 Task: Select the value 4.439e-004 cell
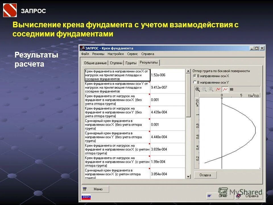pyautogui.click(x=168, y=112)
